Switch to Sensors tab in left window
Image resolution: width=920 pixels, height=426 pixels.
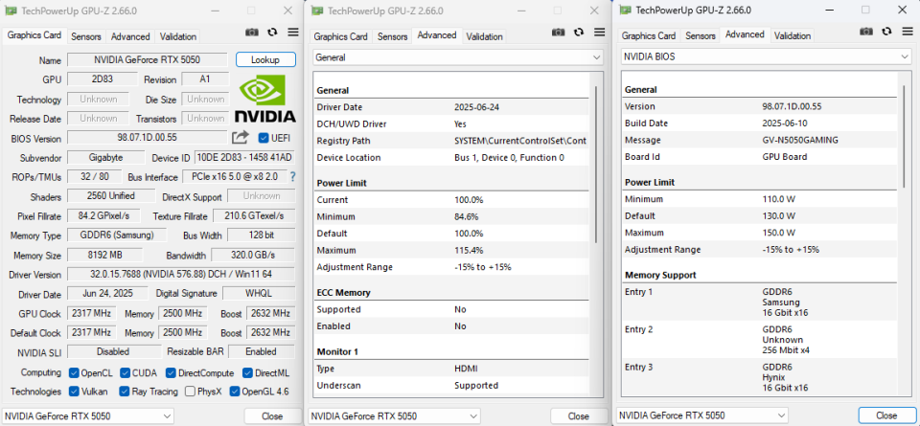click(x=86, y=36)
